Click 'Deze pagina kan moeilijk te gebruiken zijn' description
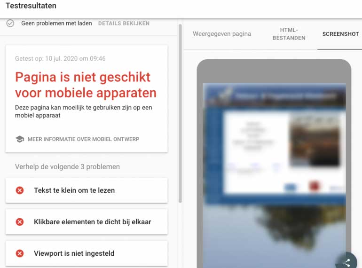362x268 pixels. [83, 111]
